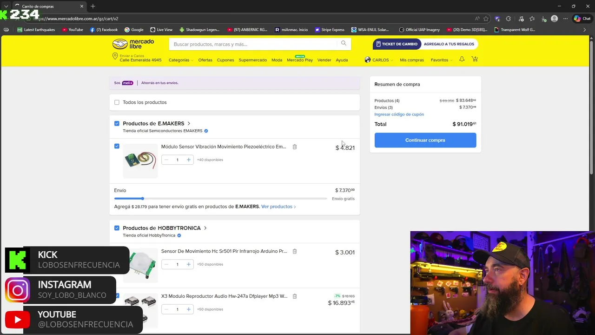
Task: Click the TICKET DE CAMBIO banner button
Action: tap(397, 44)
